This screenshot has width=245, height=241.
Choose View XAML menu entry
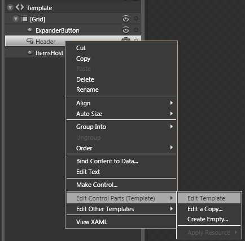tap(121, 222)
